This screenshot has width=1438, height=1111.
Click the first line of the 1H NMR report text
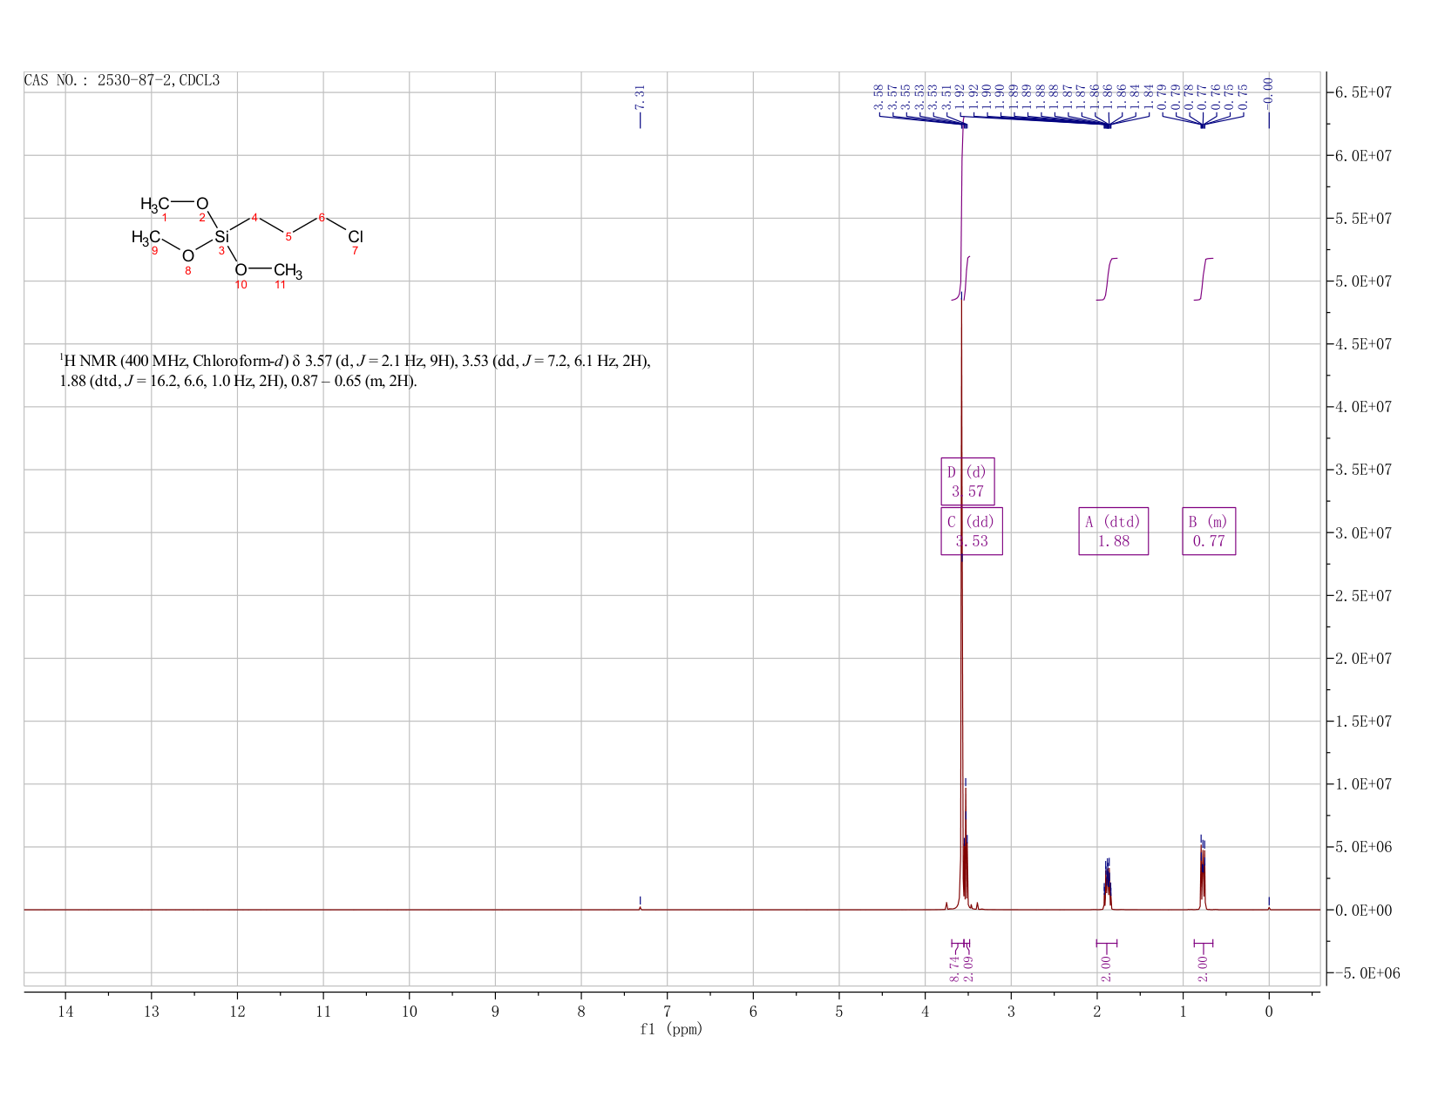pyautogui.click(x=356, y=361)
